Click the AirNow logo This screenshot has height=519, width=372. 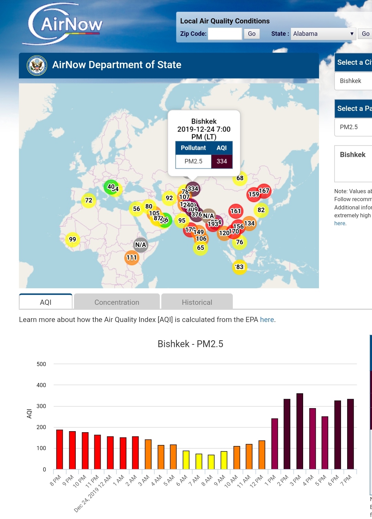click(64, 24)
